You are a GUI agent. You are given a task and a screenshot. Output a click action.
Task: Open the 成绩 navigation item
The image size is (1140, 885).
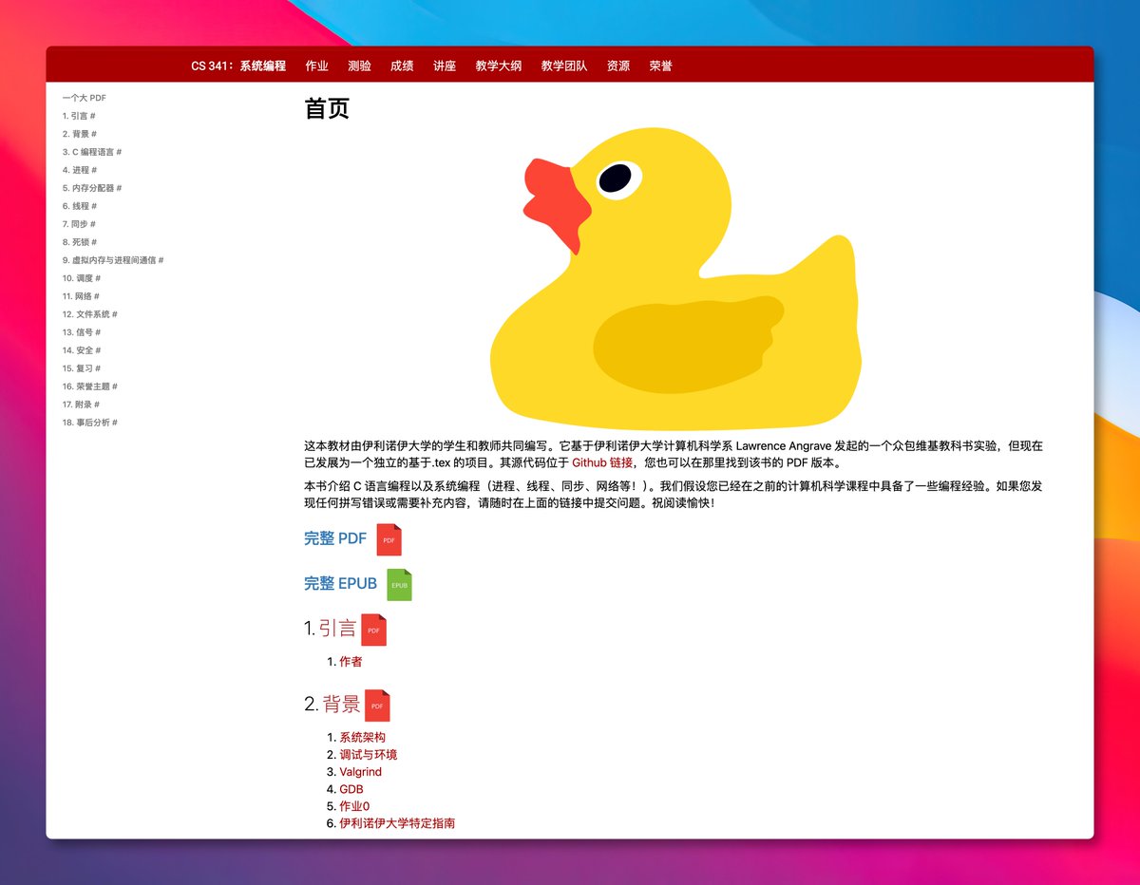coord(402,66)
